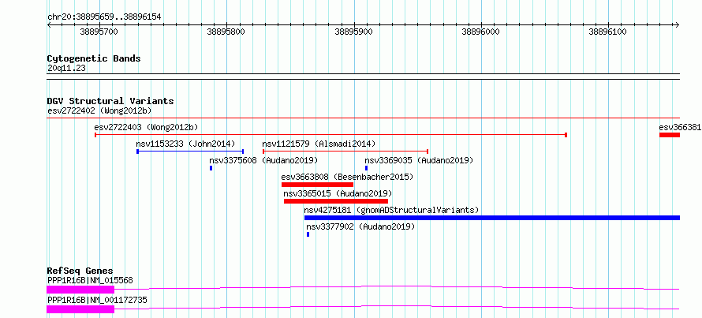Click the 38895900 ruler position label
Viewport: 702px width, 318px height.
coord(353,32)
